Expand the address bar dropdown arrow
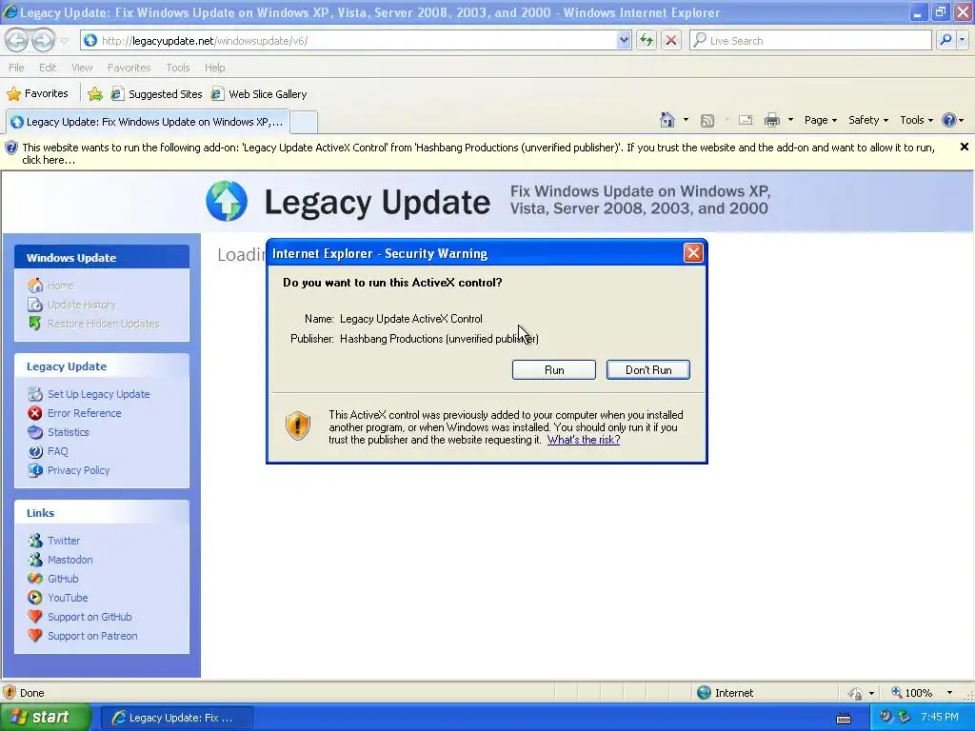This screenshot has height=731, width=975. tap(624, 40)
